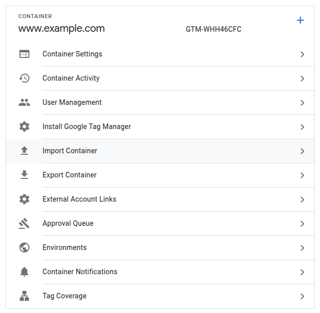Expand the Container Settings row chevron

point(302,54)
